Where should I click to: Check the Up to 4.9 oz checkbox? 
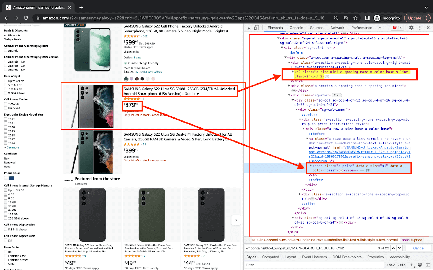click(x=6, y=81)
